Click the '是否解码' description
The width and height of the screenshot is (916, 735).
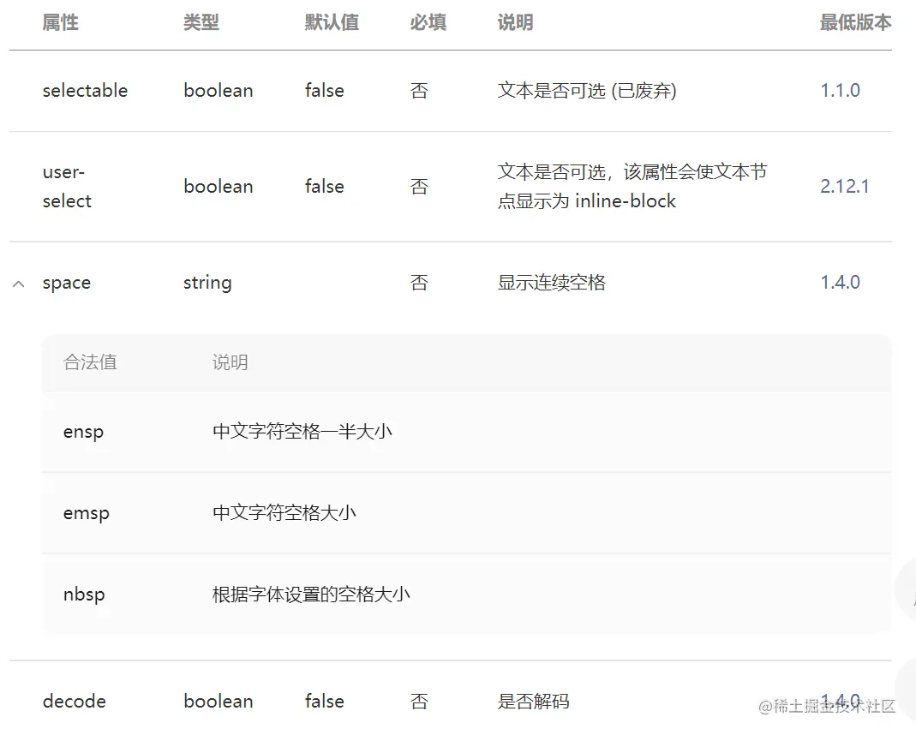[x=533, y=701]
